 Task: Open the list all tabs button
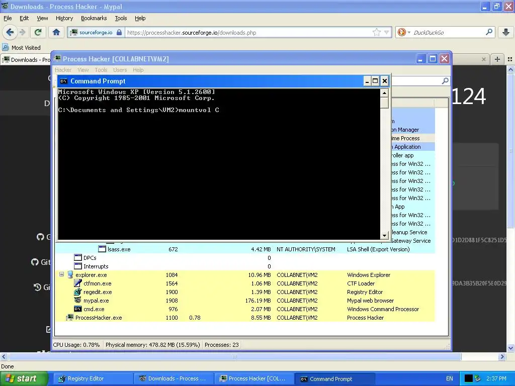pyautogui.click(x=510, y=59)
